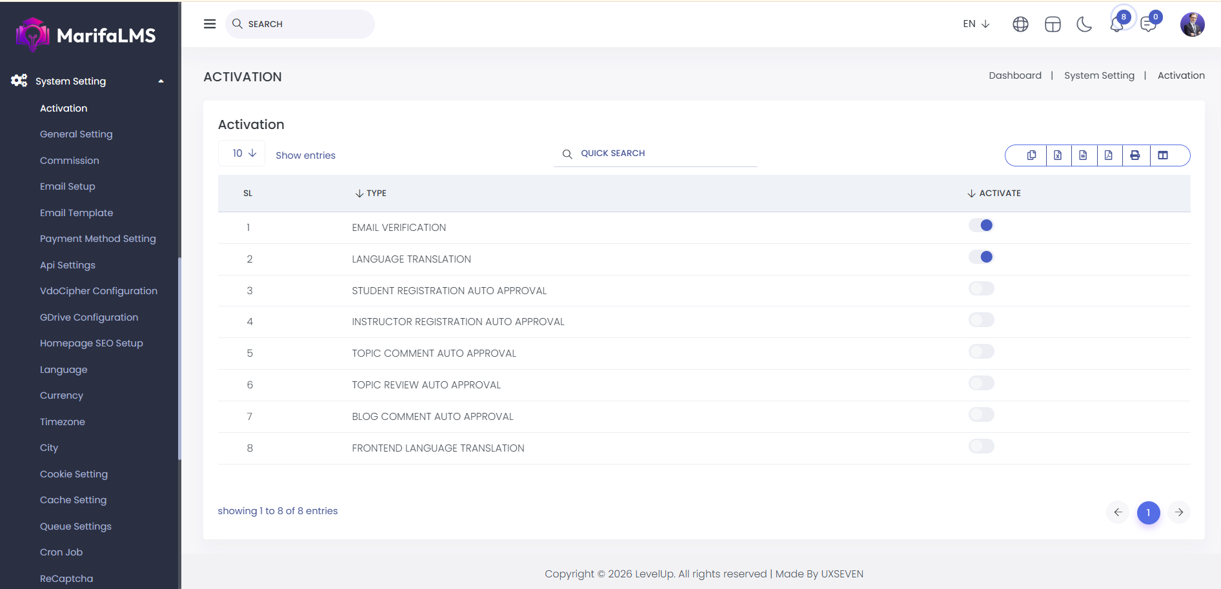Open General Setting in sidebar
This screenshot has width=1221, height=589.
76,134
